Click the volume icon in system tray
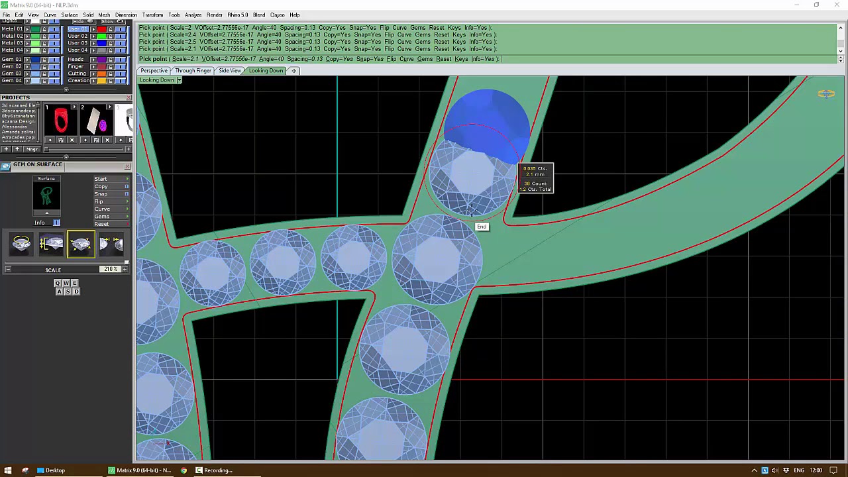Screen dimensions: 848x477 [774, 470]
